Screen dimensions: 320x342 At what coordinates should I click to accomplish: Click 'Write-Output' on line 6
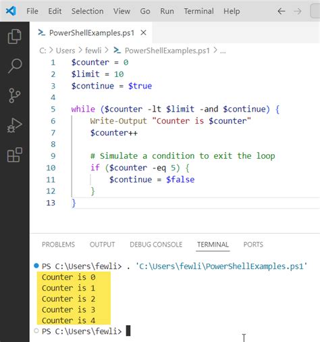(118, 121)
